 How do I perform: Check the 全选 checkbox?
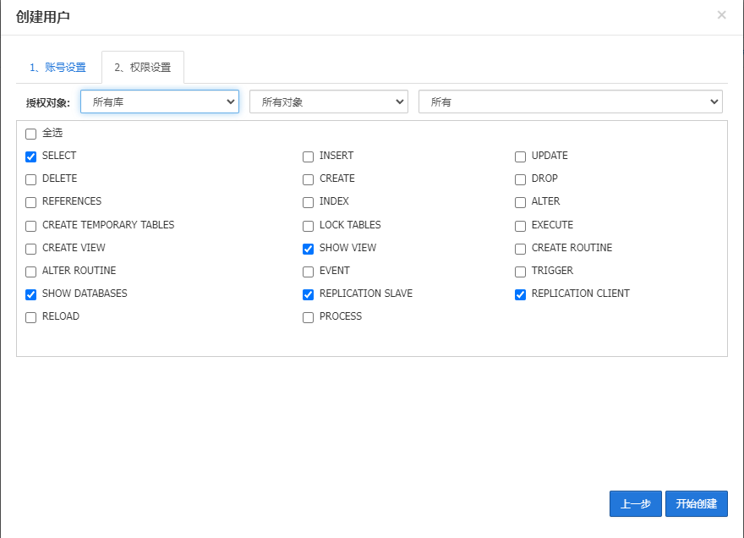pyautogui.click(x=31, y=134)
